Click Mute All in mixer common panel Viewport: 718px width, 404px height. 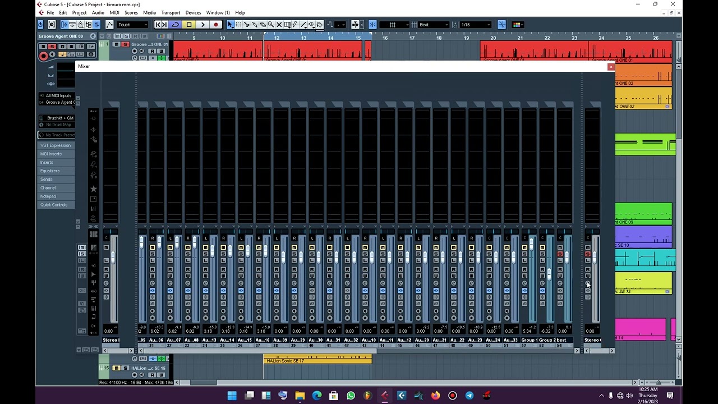tap(82, 247)
